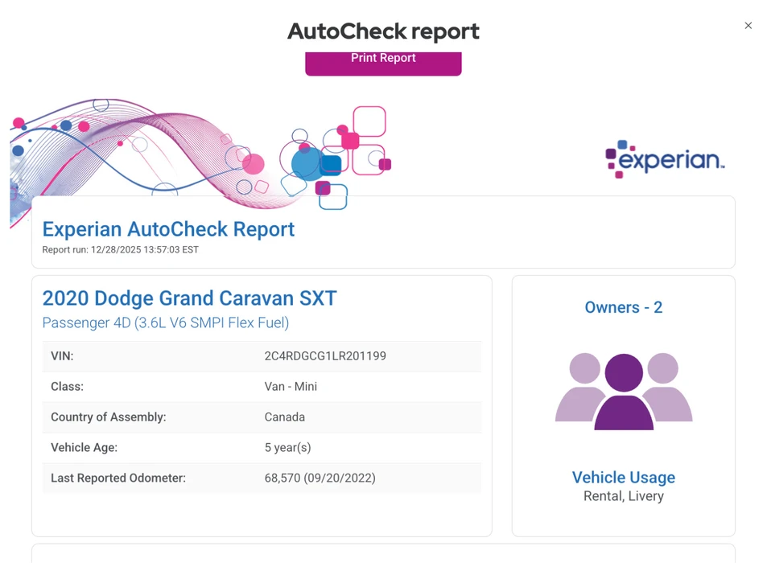Select the Vehicle Age value 5 year(s)
This screenshot has width=767, height=579.
[x=287, y=448]
